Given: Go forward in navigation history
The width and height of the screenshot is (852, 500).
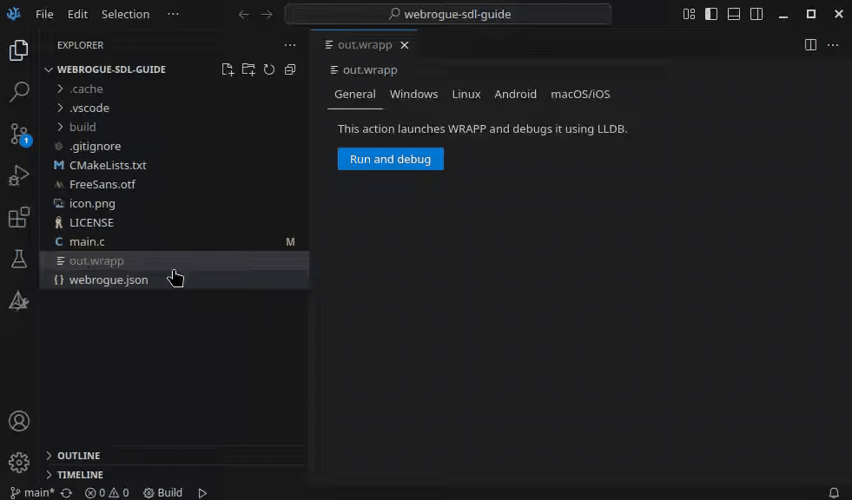Looking at the screenshot, I should tap(267, 14).
